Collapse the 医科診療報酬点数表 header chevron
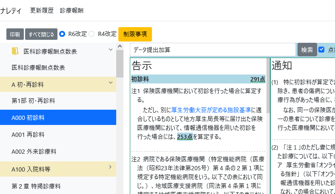The image size is (335, 194). [x=110, y=50]
